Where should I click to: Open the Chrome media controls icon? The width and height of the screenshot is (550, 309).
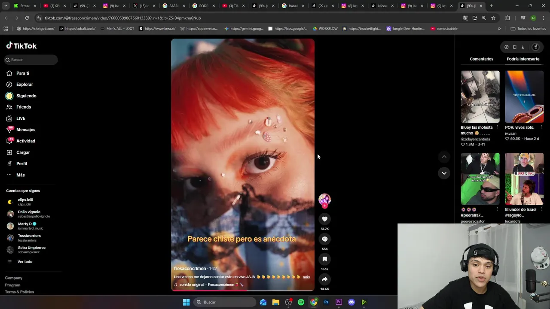pyautogui.click(x=522, y=18)
